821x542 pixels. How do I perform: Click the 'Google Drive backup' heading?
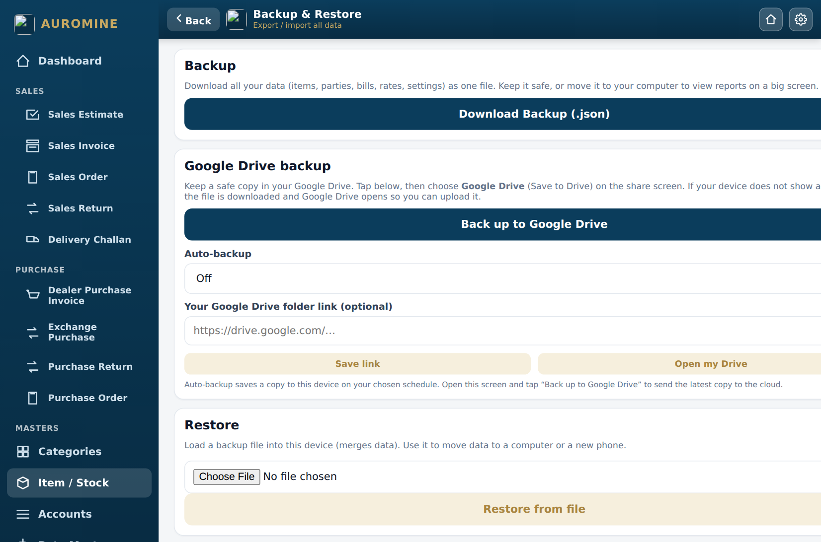pyautogui.click(x=257, y=166)
